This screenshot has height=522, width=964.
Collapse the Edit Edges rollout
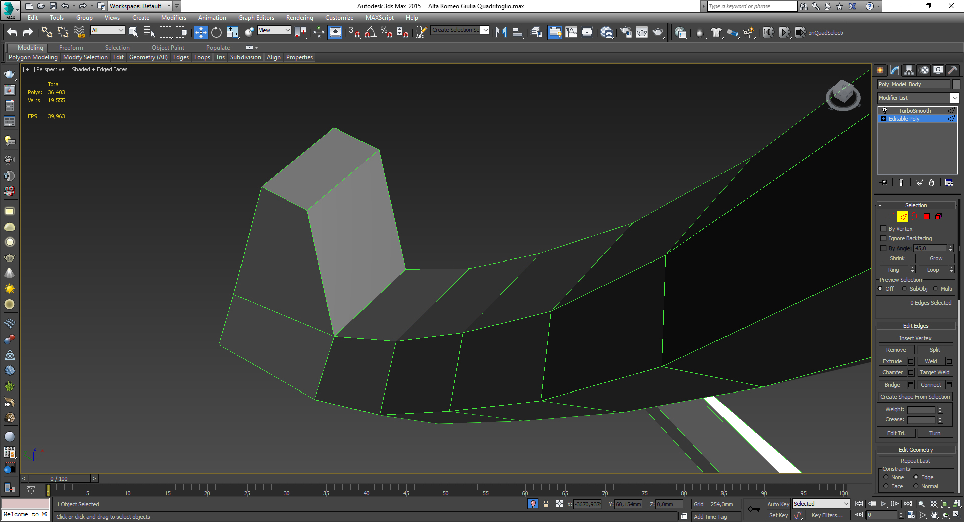point(916,326)
